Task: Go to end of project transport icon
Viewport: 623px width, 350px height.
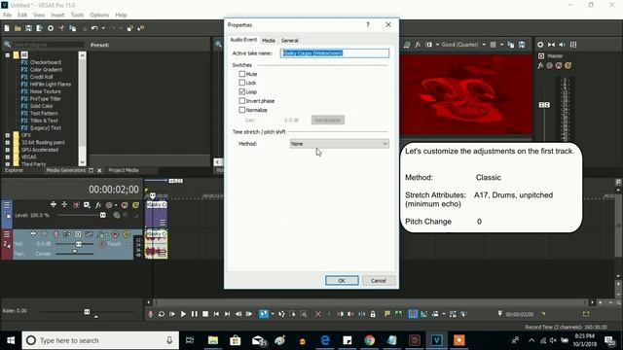Action: (227, 314)
